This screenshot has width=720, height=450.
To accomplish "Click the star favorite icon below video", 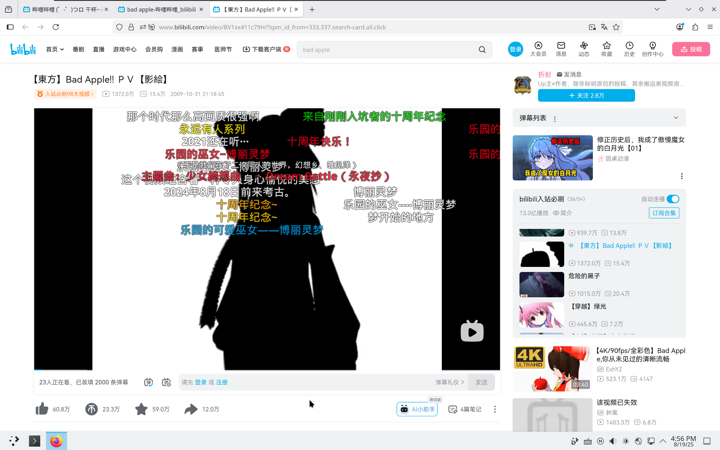I will (x=141, y=409).
